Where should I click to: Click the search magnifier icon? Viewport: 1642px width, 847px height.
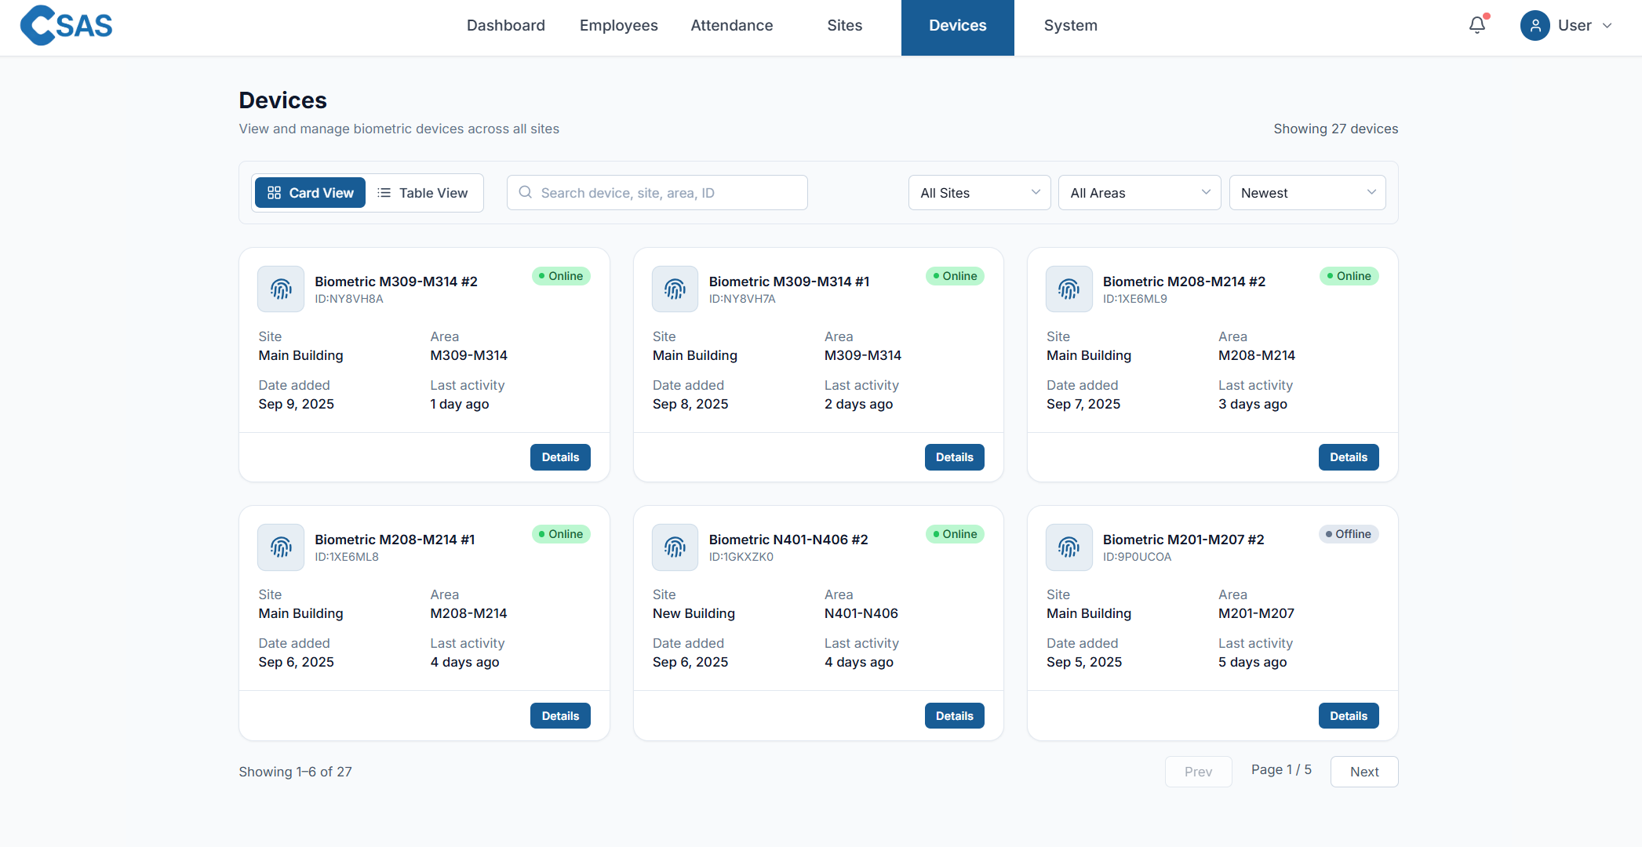pos(526,193)
